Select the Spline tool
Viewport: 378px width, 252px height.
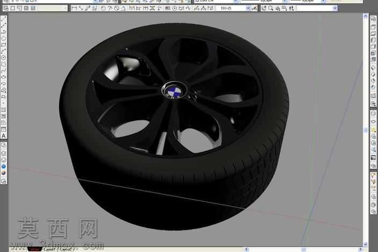tap(4, 70)
